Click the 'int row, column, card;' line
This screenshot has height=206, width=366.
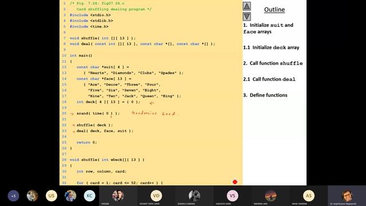point(101,172)
